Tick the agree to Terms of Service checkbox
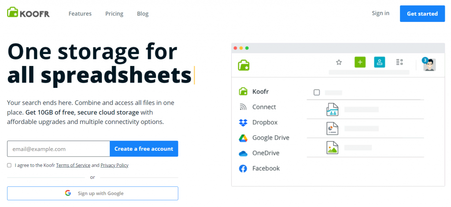The height and width of the screenshot is (207, 451). [9, 165]
